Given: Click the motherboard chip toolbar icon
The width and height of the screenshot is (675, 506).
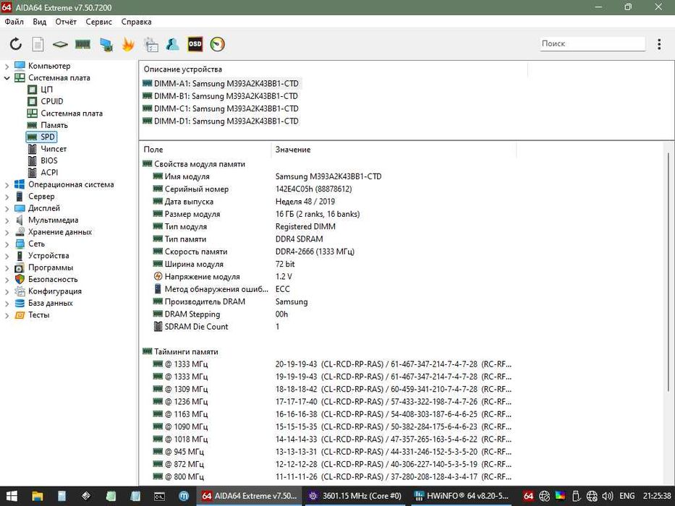Looking at the screenshot, I should click(x=60, y=44).
